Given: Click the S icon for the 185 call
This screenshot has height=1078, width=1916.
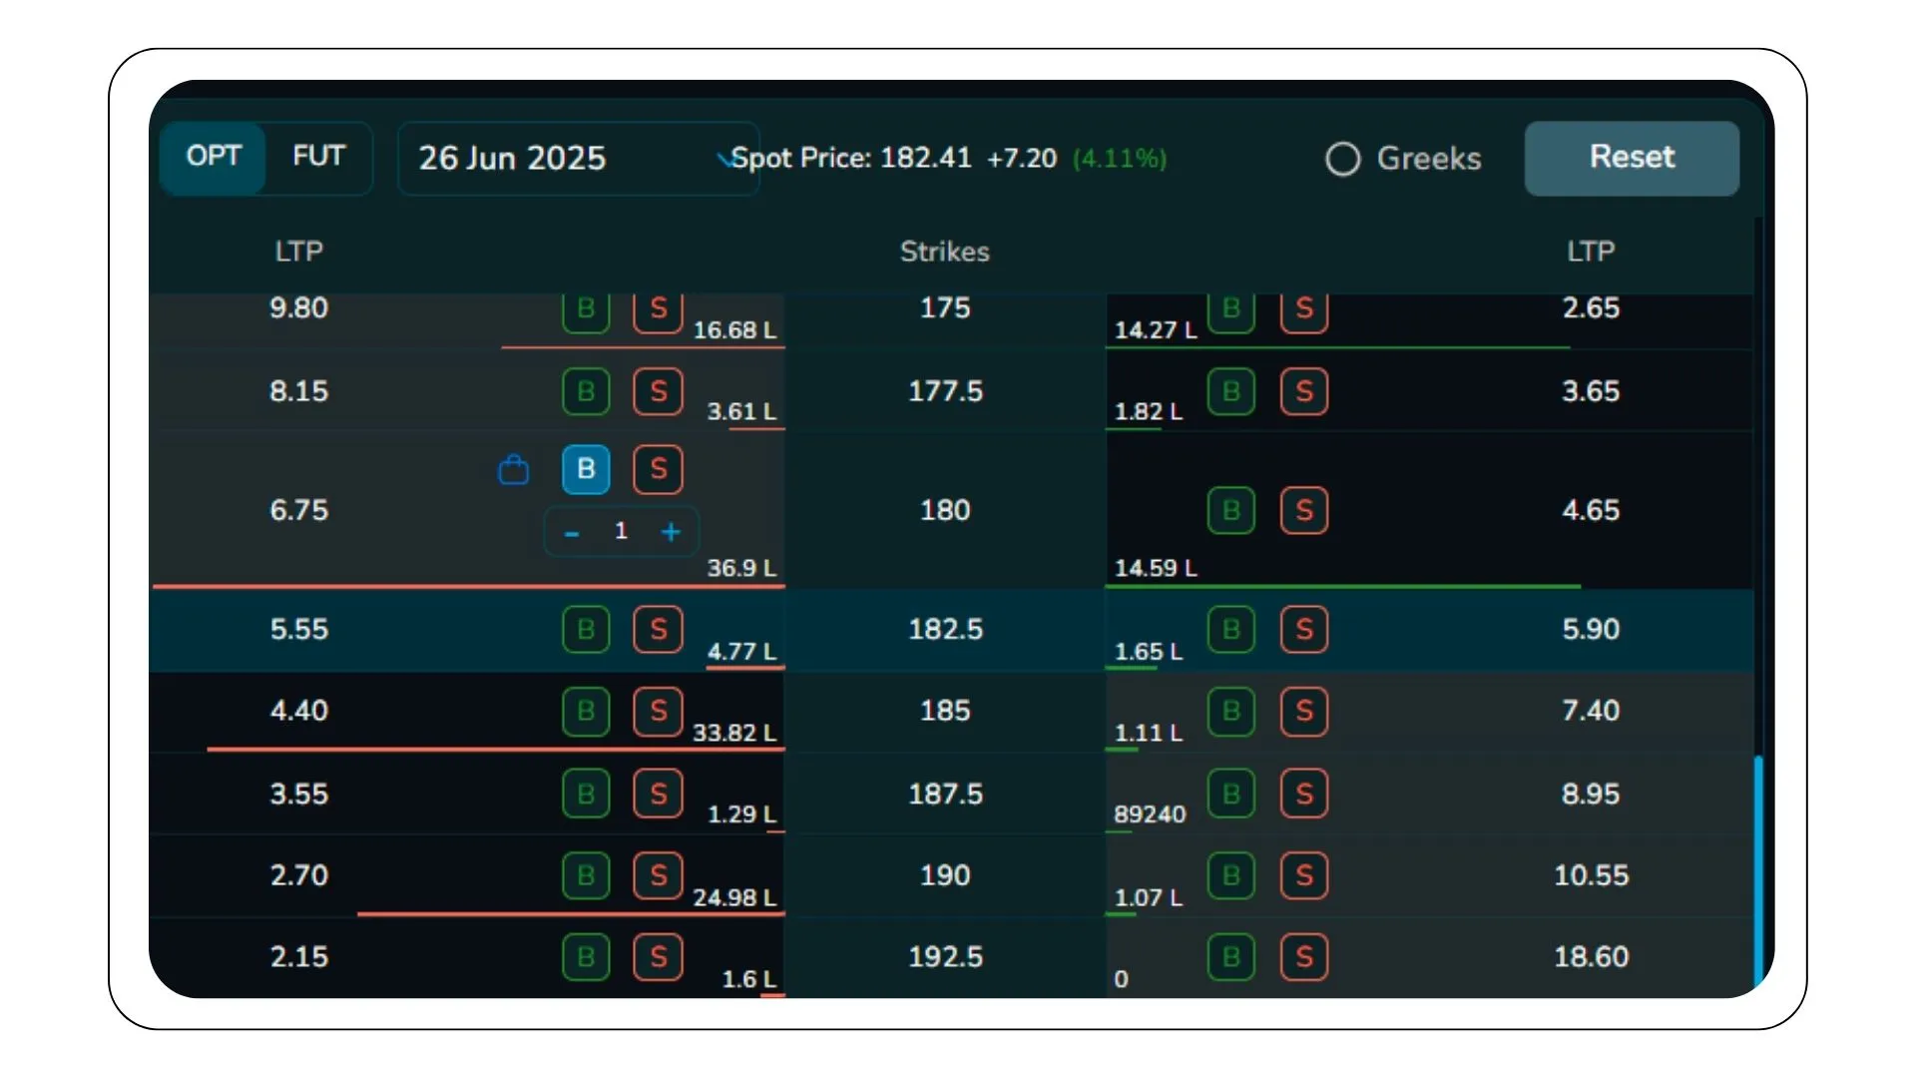Looking at the screenshot, I should point(657,712).
